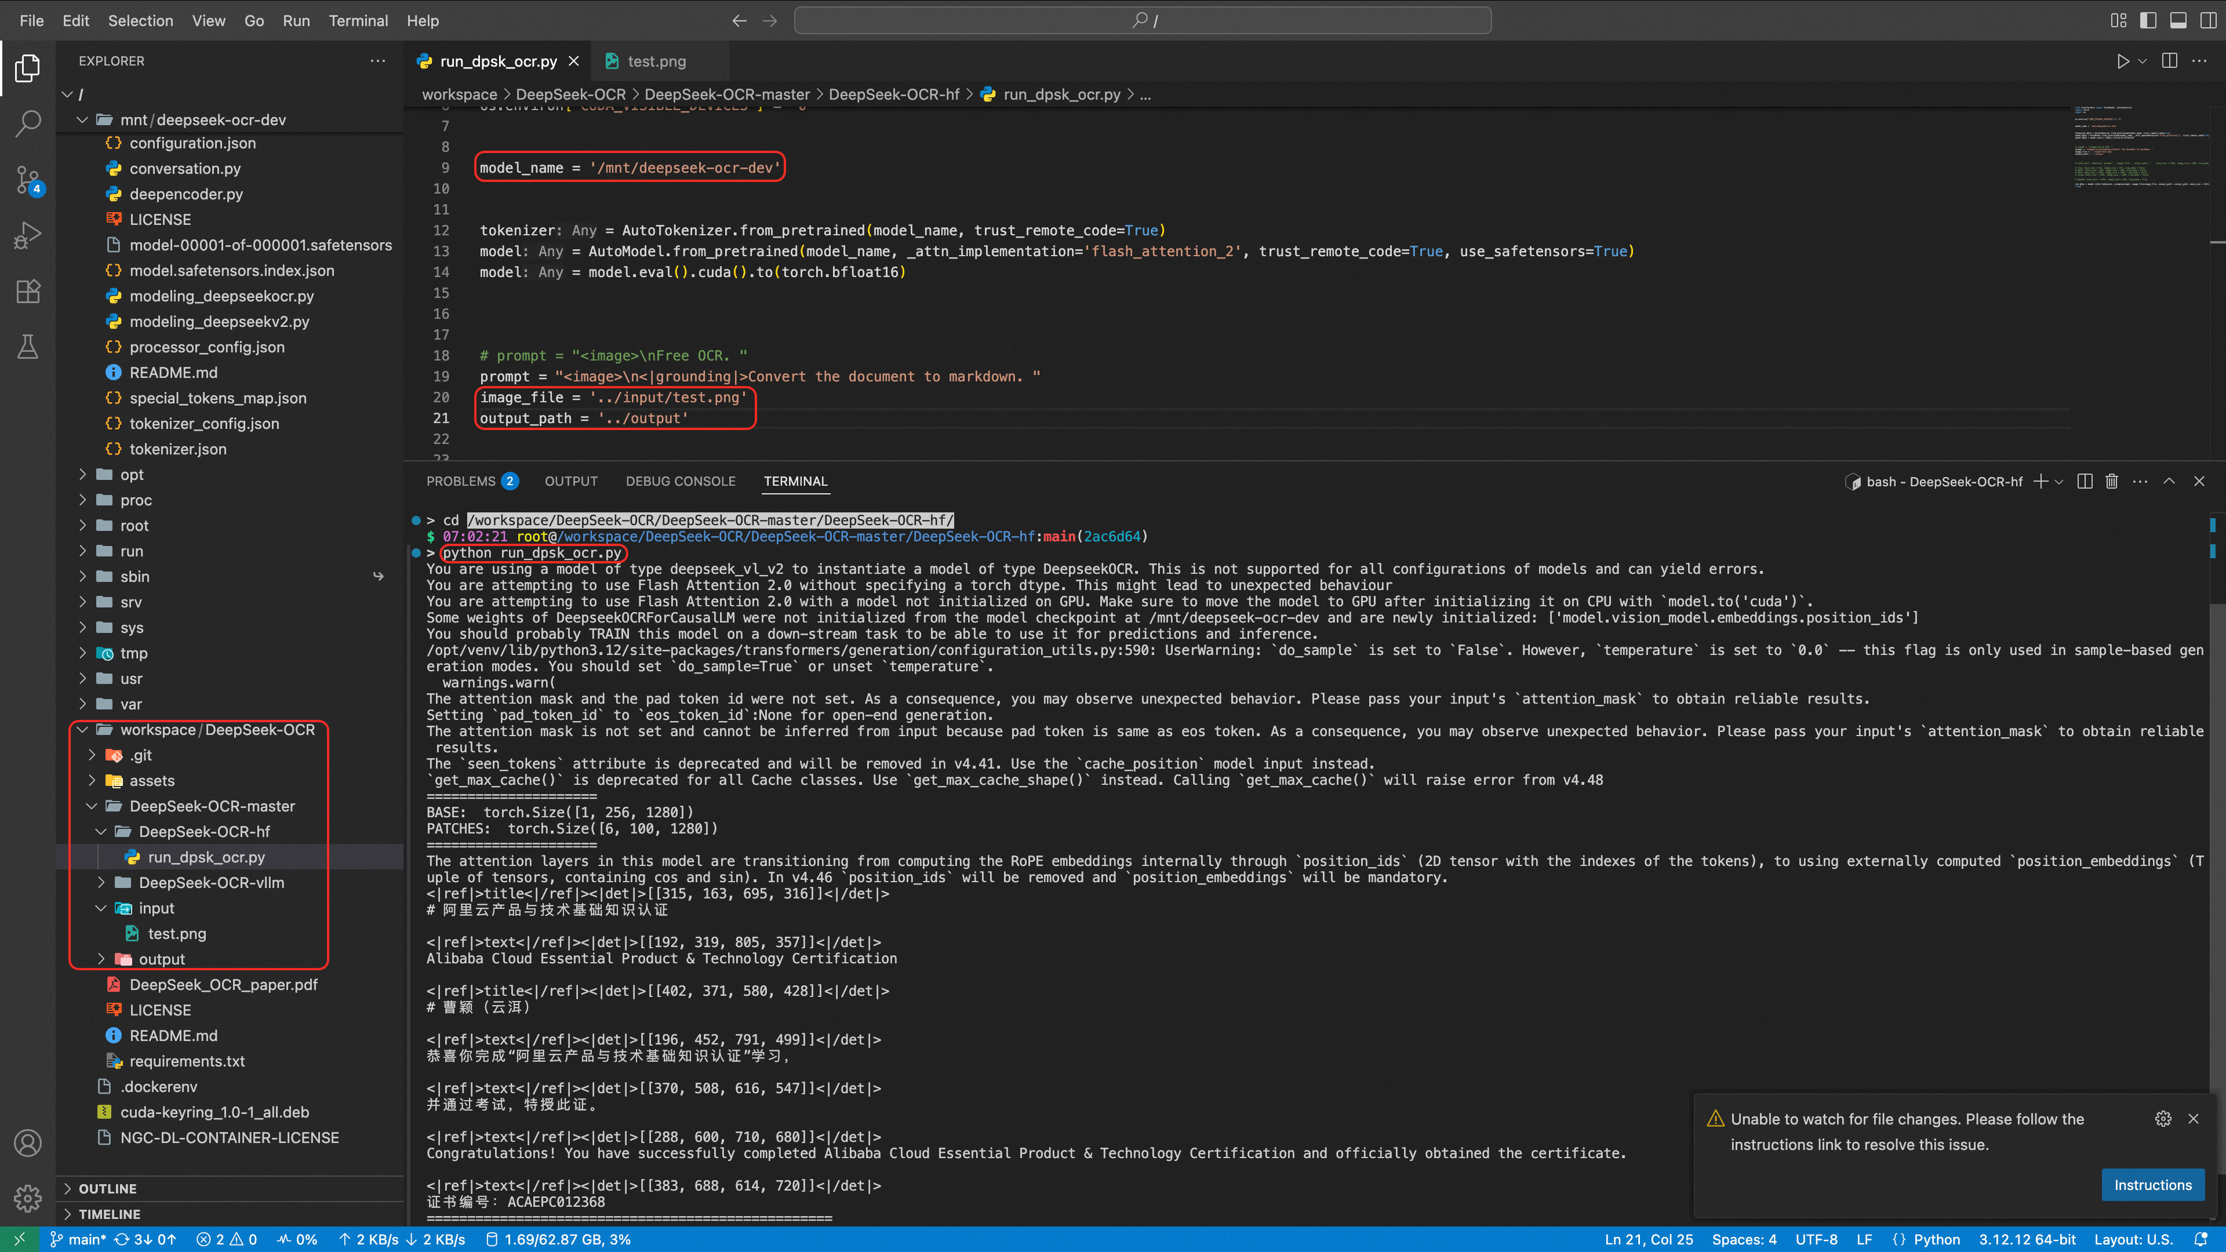2226x1252 pixels.
Task: Switch to the DEBUG CONSOLE tab
Action: [680, 481]
